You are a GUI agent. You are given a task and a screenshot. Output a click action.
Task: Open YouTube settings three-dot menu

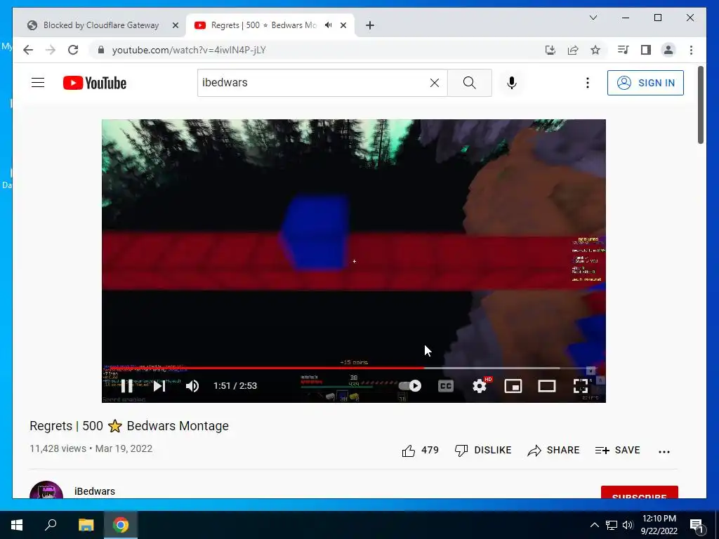click(x=588, y=83)
